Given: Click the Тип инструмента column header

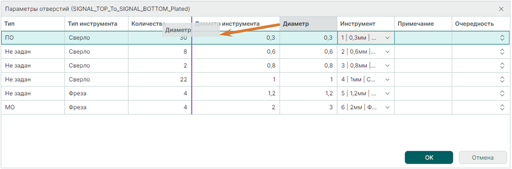Looking at the screenshot, I should pyautogui.click(x=96, y=24).
